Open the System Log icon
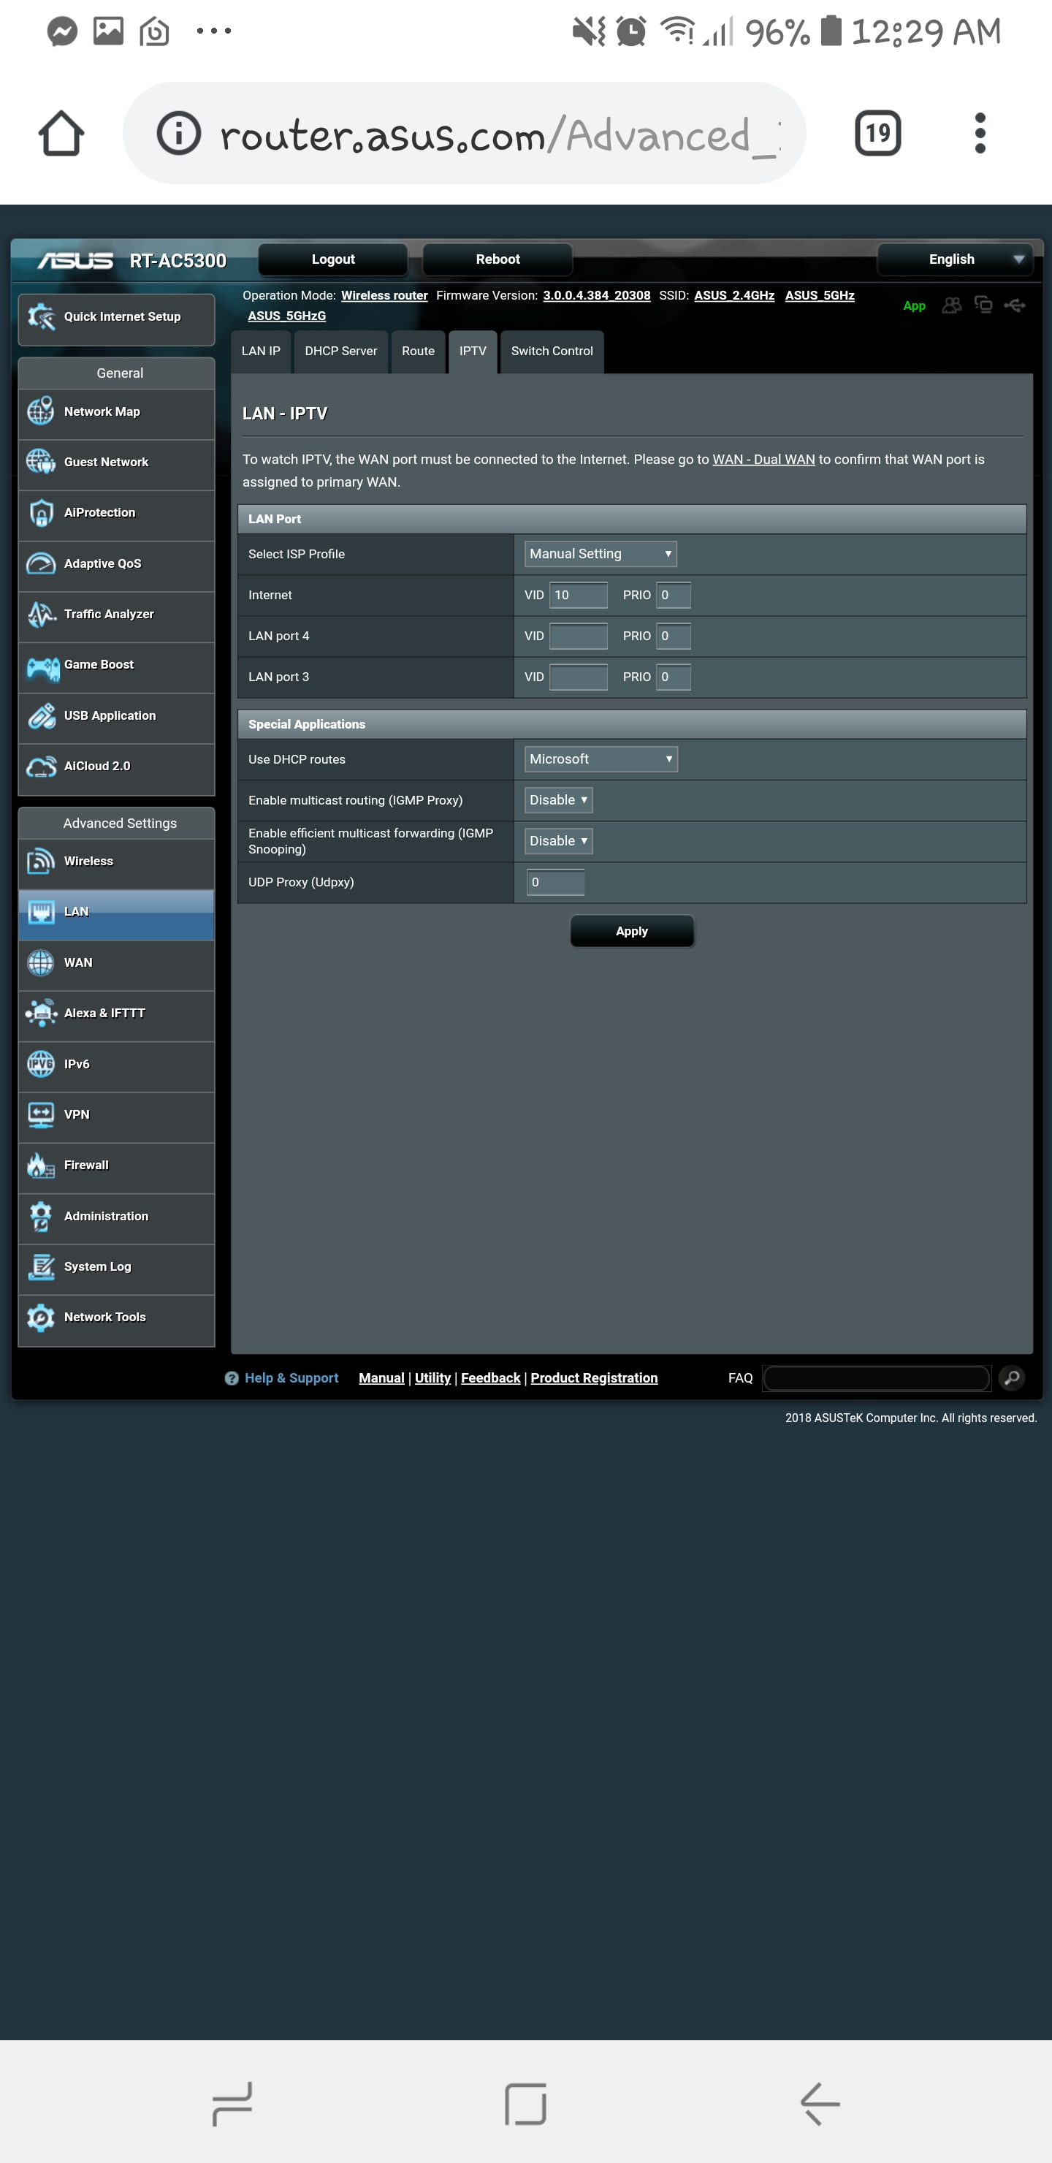1052x2163 pixels. 41,1266
